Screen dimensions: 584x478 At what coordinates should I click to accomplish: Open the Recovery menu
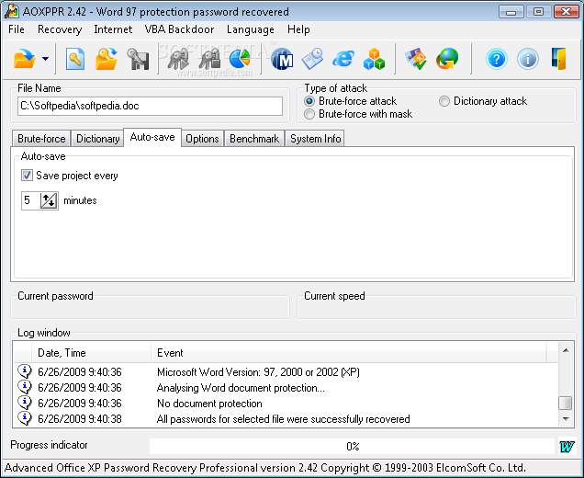[x=60, y=29]
